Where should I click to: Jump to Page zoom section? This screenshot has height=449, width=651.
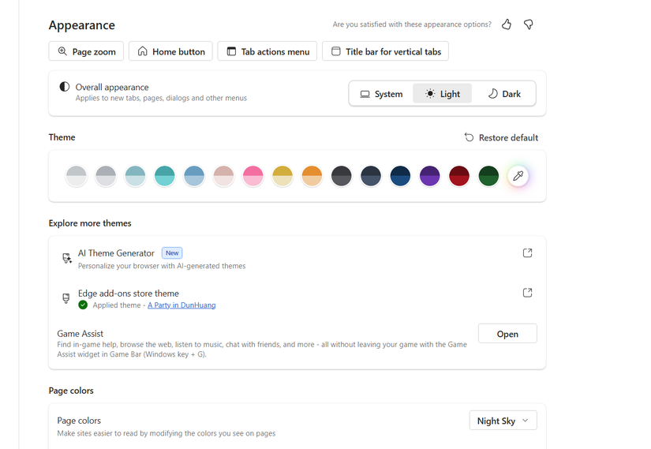(x=86, y=51)
